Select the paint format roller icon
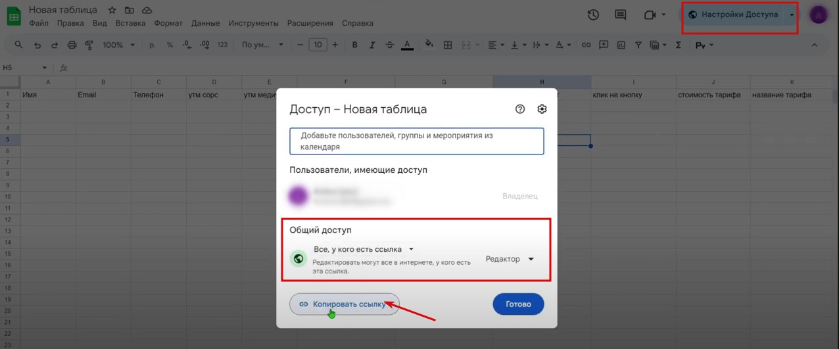Image resolution: width=839 pixels, height=349 pixels. [x=89, y=45]
